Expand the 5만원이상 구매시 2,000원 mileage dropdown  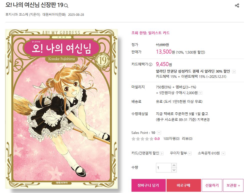[200, 93]
